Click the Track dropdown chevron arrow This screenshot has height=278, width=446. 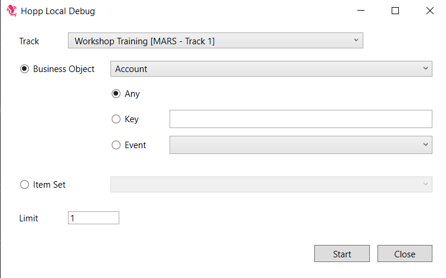(x=356, y=40)
